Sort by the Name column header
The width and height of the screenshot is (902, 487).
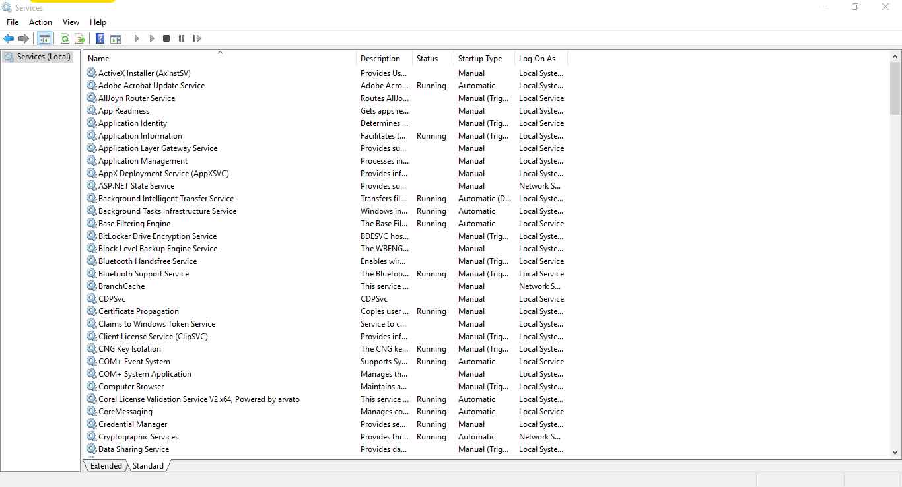(x=221, y=59)
